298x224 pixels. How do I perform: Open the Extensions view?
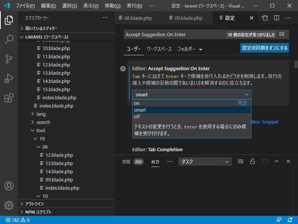[x=9, y=98]
